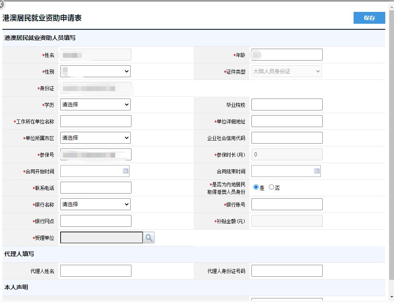394x302 pixels.
Task: Click the 银行账号 bank account field
Action: coord(287,204)
